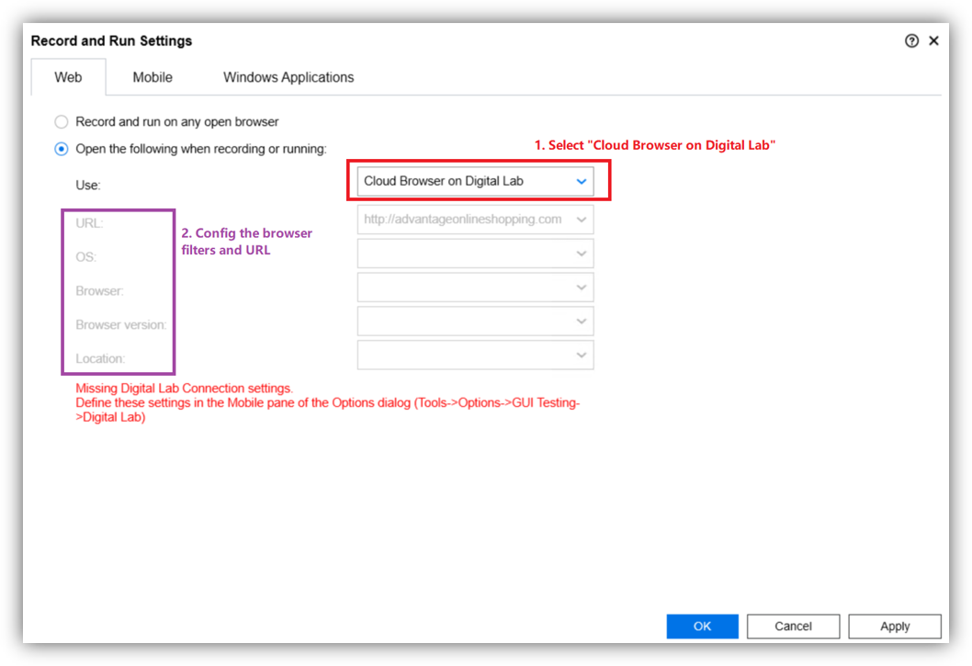
Task: Click the OK button
Action: point(702,626)
